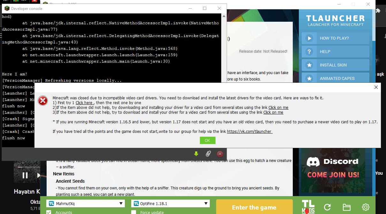386x214 pixels.
Task: Minimize the Developer console window
Action: click(x=190, y=9)
